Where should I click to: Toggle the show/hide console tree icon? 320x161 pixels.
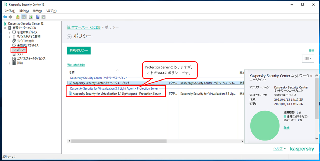pyautogui.click(x=23, y=17)
